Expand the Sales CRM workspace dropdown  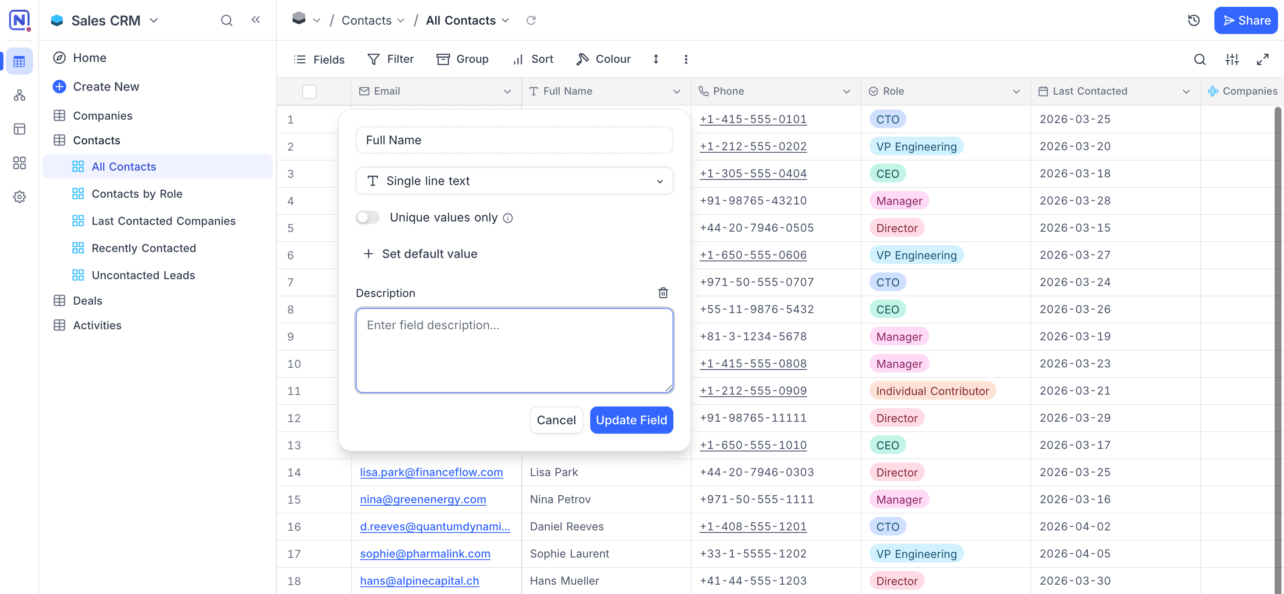[x=154, y=20]
